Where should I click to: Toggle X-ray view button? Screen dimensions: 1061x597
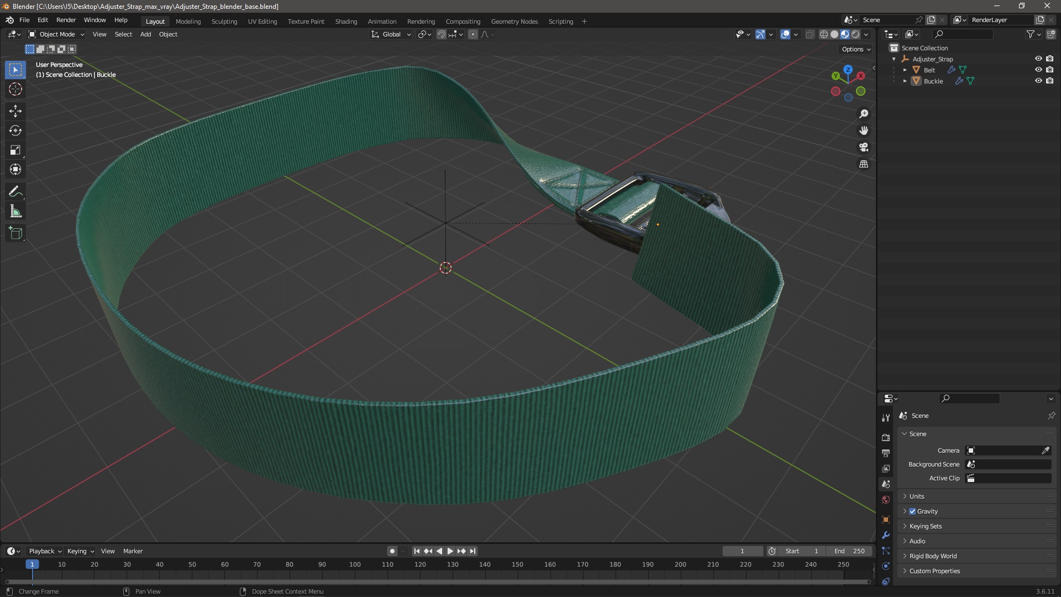[x=810, y=34]
